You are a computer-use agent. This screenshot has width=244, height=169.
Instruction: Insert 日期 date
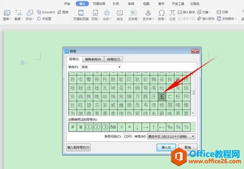tap(222, 12)
